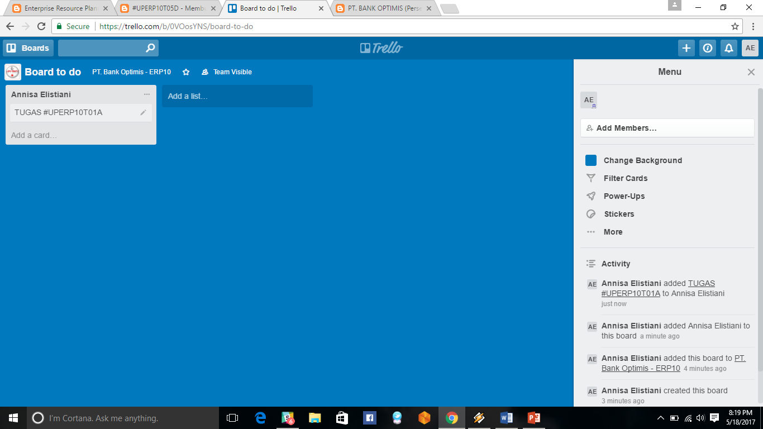763x429 pixels.
Task: Open Chrome three-dot menu
Action: point(752,26)
